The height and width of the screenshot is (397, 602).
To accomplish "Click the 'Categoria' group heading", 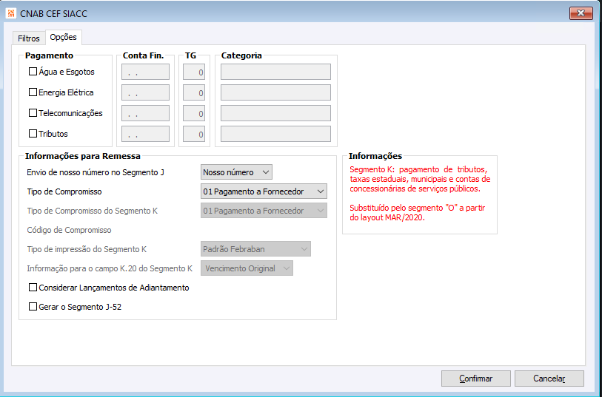I will (x=241, y=55).
